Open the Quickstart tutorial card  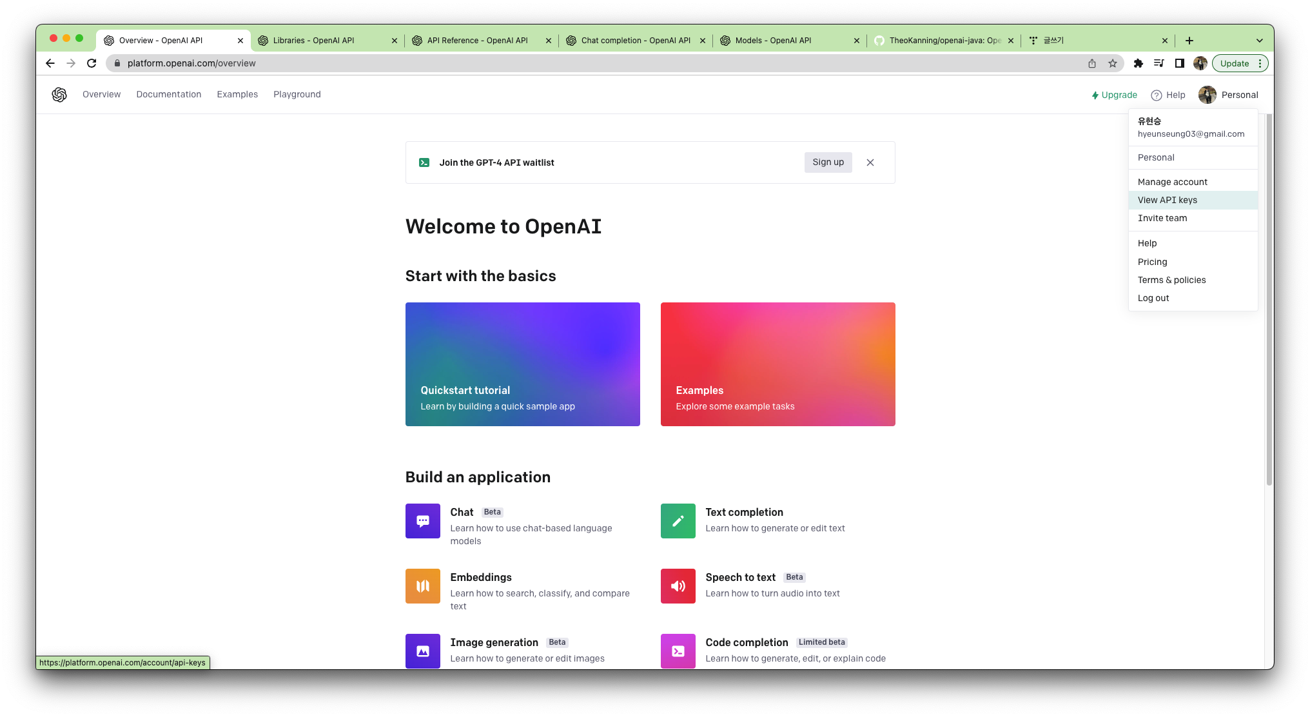pos(522,364)
